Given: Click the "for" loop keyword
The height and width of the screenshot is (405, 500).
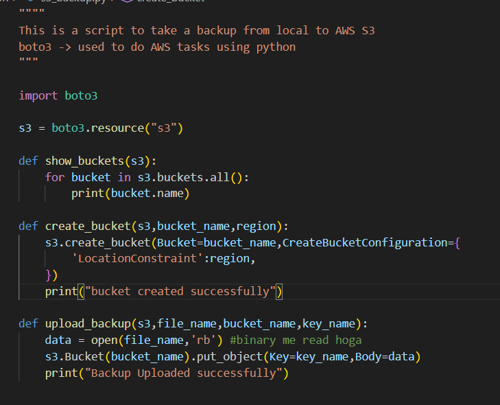Looking at the screenshot, I should pyautogui.click(x=55, y=177).
